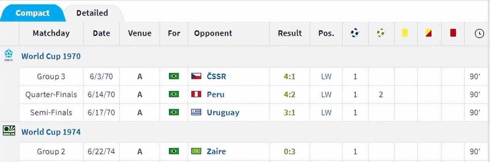The width and height of the screenshot is (490, 162).
Task: Click the assists green ball column icon
Action: tap(381, 33)
